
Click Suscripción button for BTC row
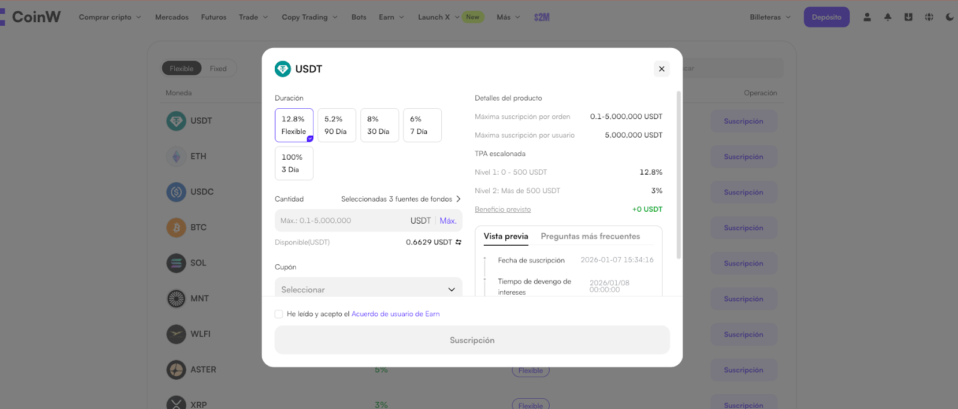744,228
